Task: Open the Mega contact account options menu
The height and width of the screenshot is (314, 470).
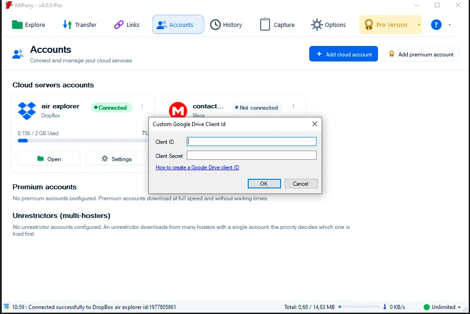Action: coord(293,106)
